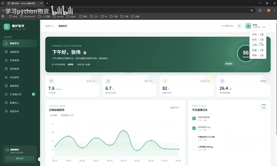This screenshot has width=277, height=166.
Task: Open a new browser tab
Action: point(47,3)
